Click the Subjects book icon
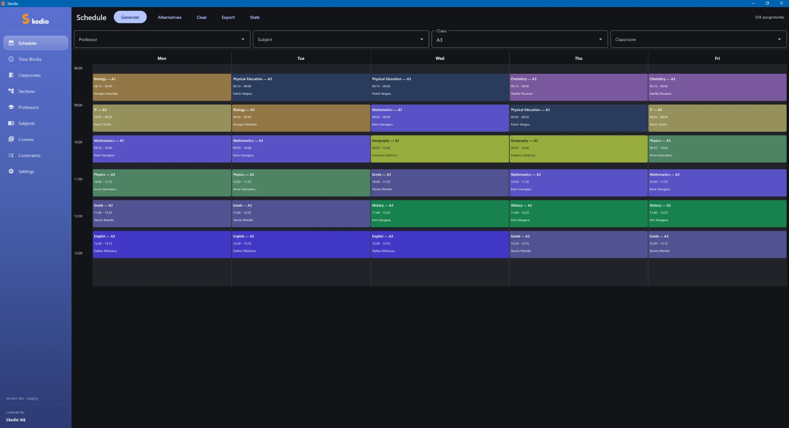789x428 pixels. (11, 123)
